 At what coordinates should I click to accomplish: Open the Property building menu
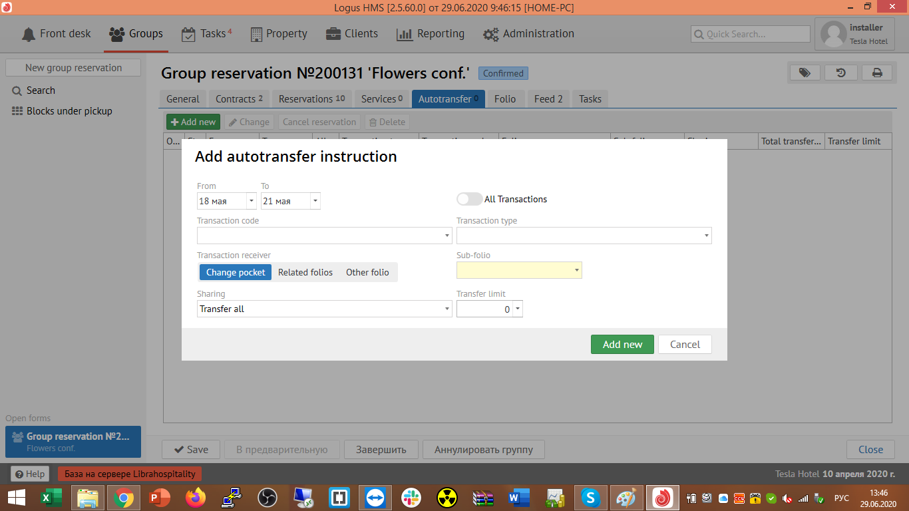click(279, 34)
